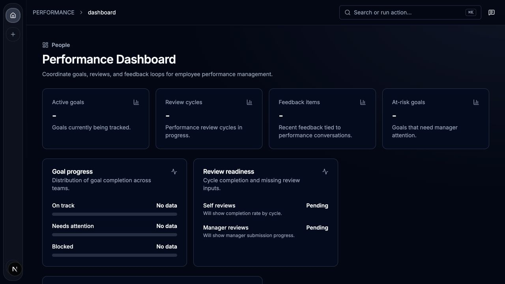The height and width of the screenshot is (284, 505).
Task: Click the Goal progress heading
Action: pos(72,172)
